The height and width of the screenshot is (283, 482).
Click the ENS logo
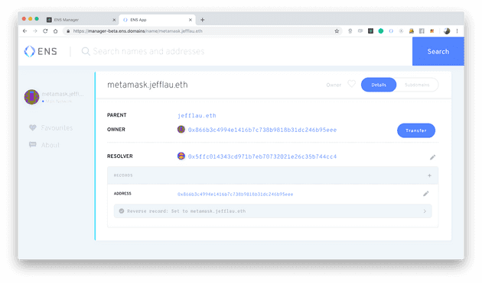coord(41,51)
